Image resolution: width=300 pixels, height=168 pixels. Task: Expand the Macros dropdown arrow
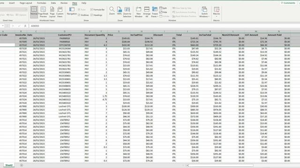coord(217,16)
